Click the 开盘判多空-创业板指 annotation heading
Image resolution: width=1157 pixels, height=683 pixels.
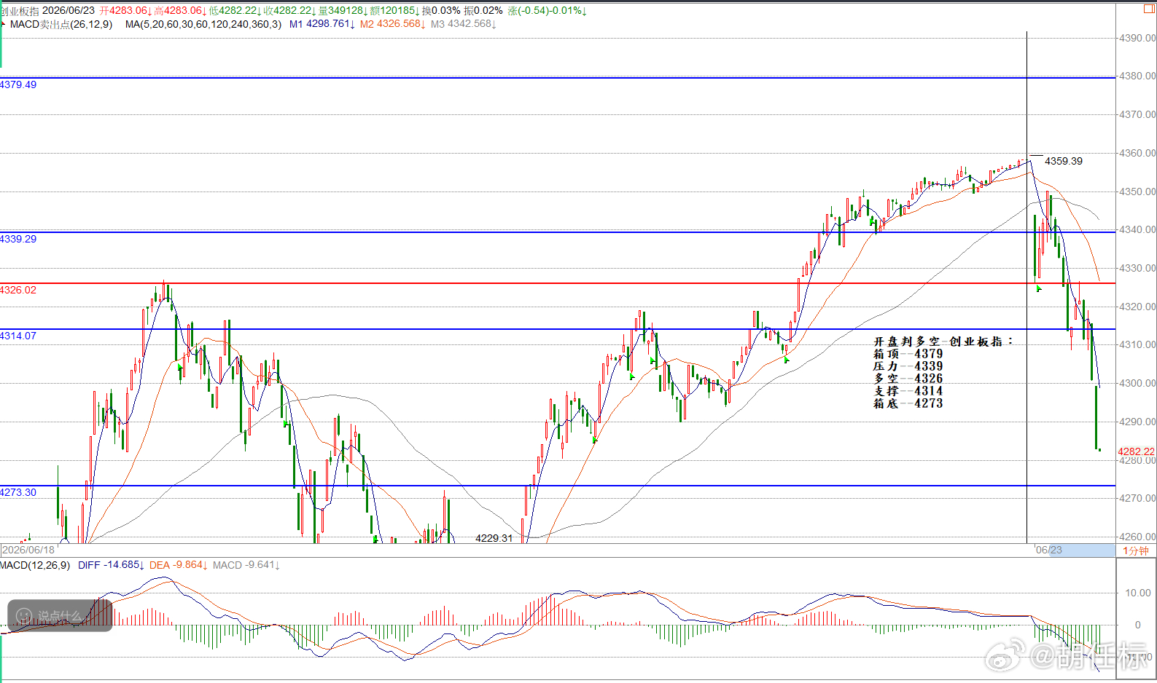(943, 341)
